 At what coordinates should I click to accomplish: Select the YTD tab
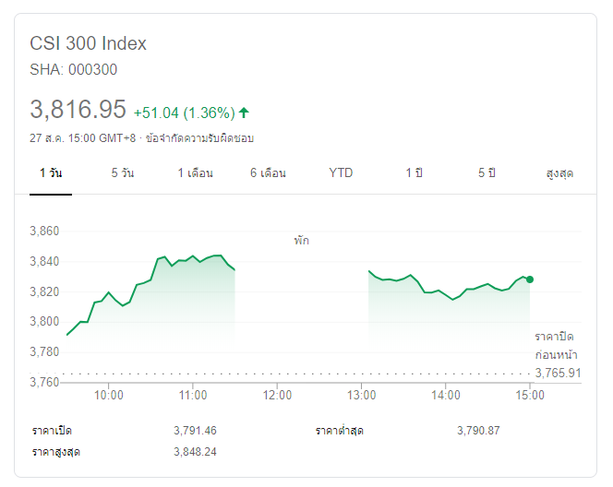[x=341, y=172]
